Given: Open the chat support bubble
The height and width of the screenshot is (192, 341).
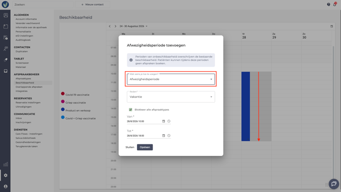Looking at the screenshot, I should 333,184.
